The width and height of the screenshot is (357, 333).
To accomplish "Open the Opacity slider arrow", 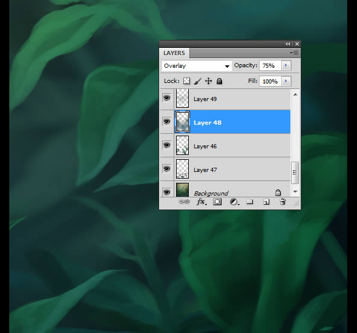I will [x=286, y=65].
